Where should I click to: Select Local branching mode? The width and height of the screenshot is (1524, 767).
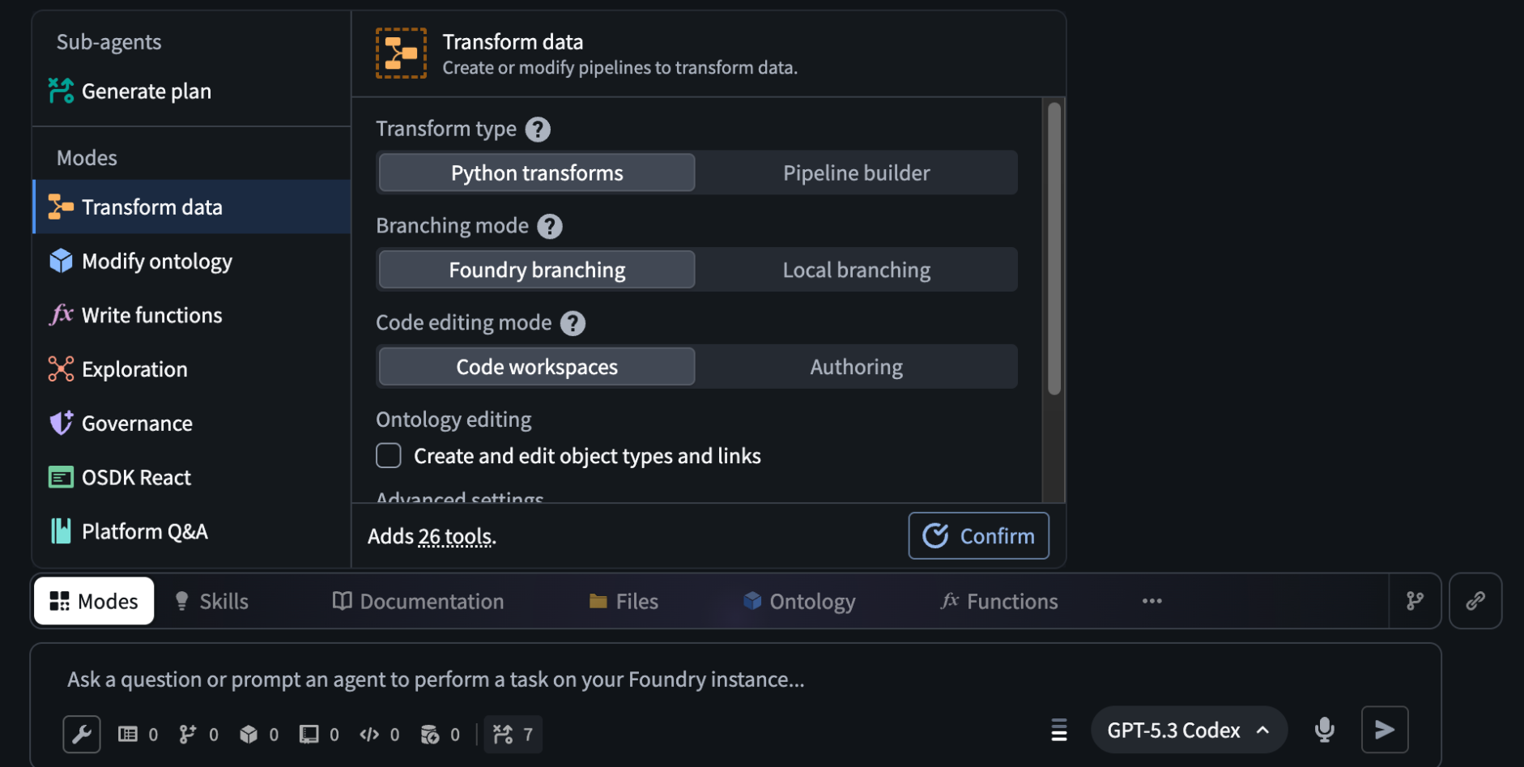[856, 270]
